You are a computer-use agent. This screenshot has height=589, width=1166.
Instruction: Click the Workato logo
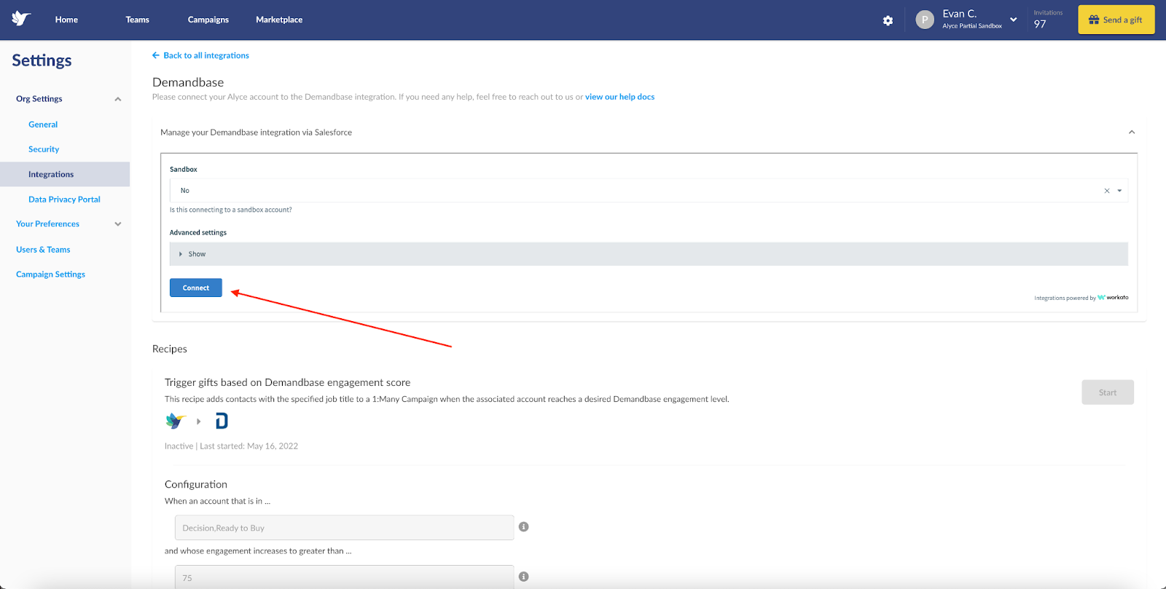click(1113, 298)
